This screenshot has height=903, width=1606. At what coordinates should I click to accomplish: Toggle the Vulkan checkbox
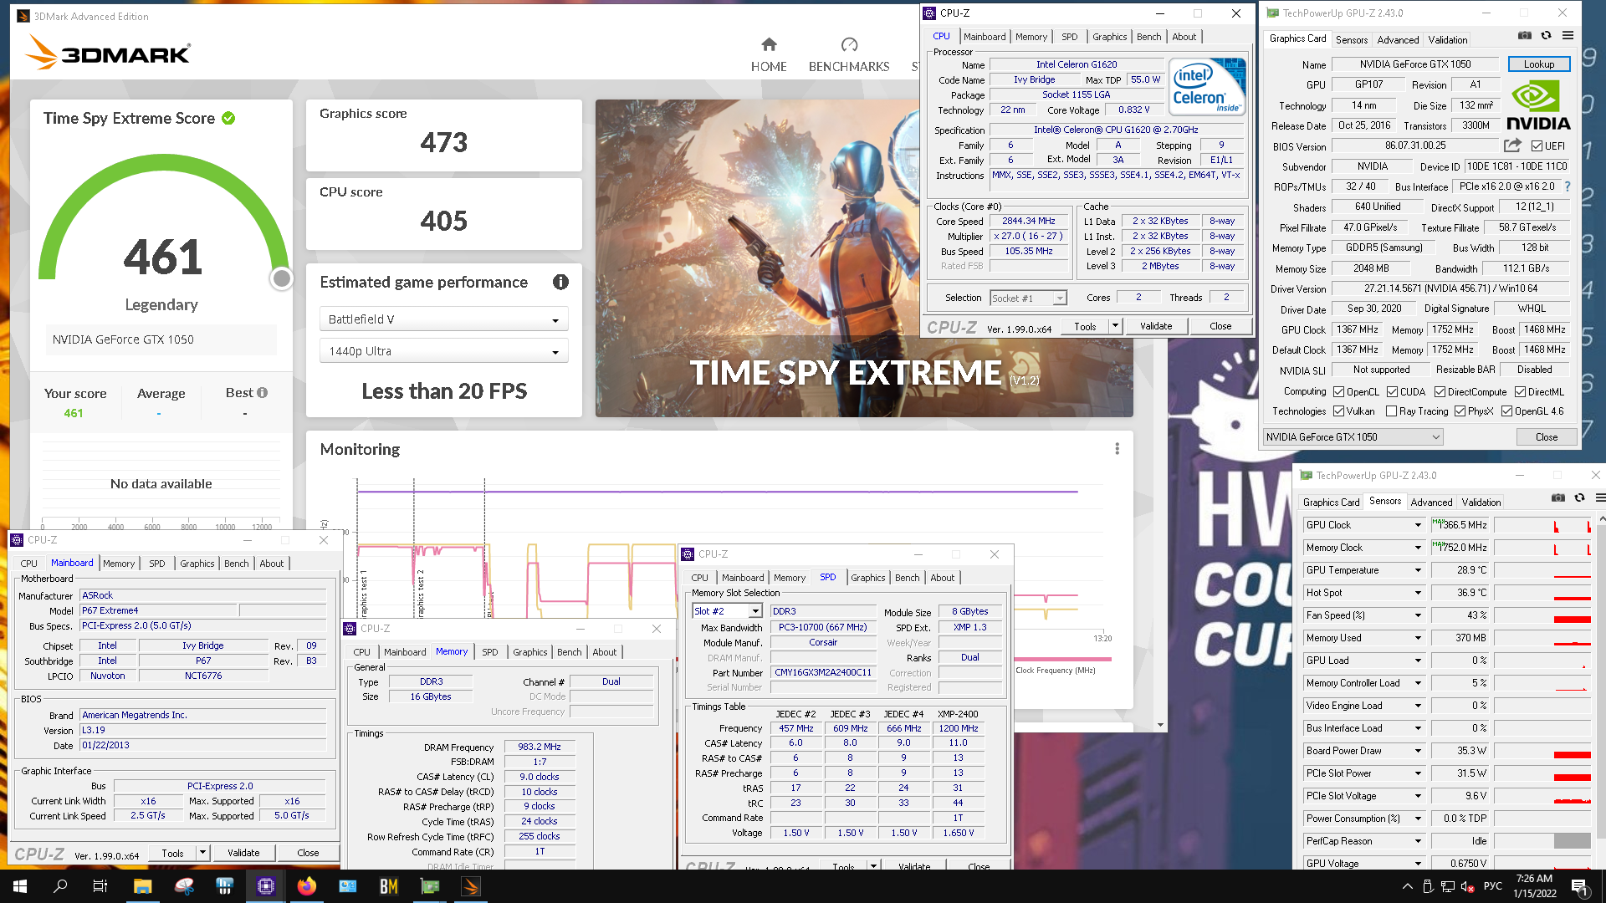click(x=1338, y=411)
